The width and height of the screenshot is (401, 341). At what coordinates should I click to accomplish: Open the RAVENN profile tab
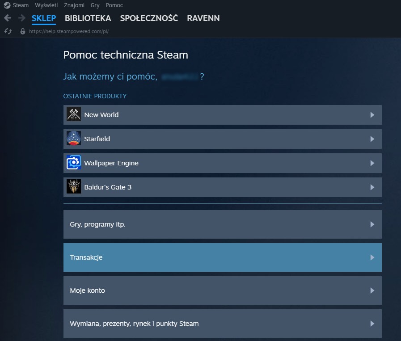pyautogui.click(x=203, y=18)
